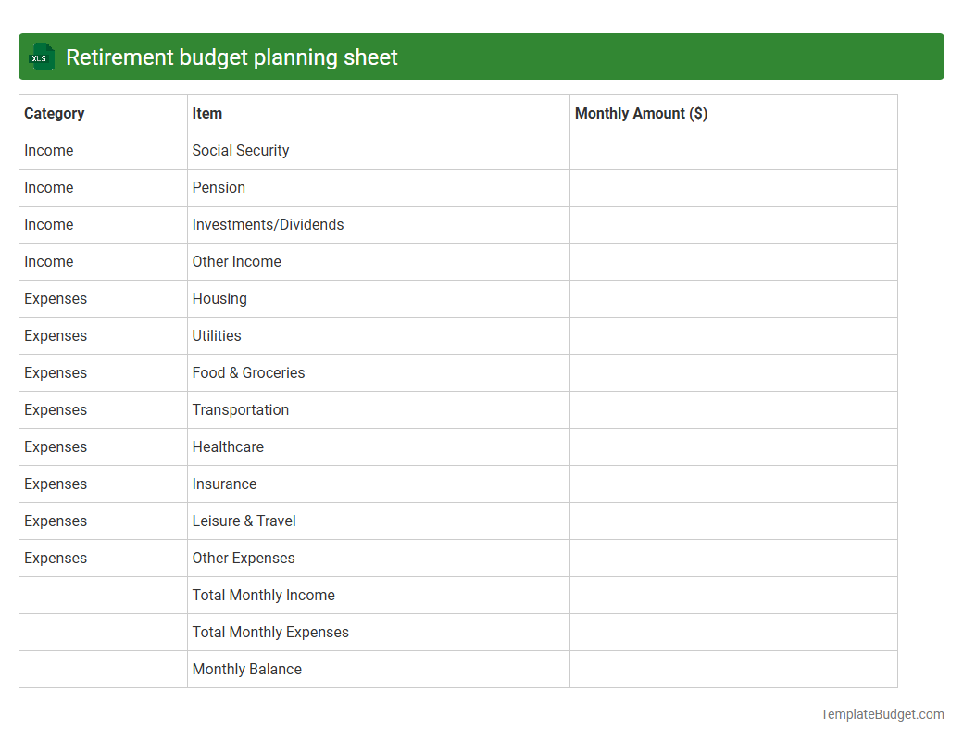Click the Healthcare item label
Viewport: 963px width, 741px height.
[228, 446]
